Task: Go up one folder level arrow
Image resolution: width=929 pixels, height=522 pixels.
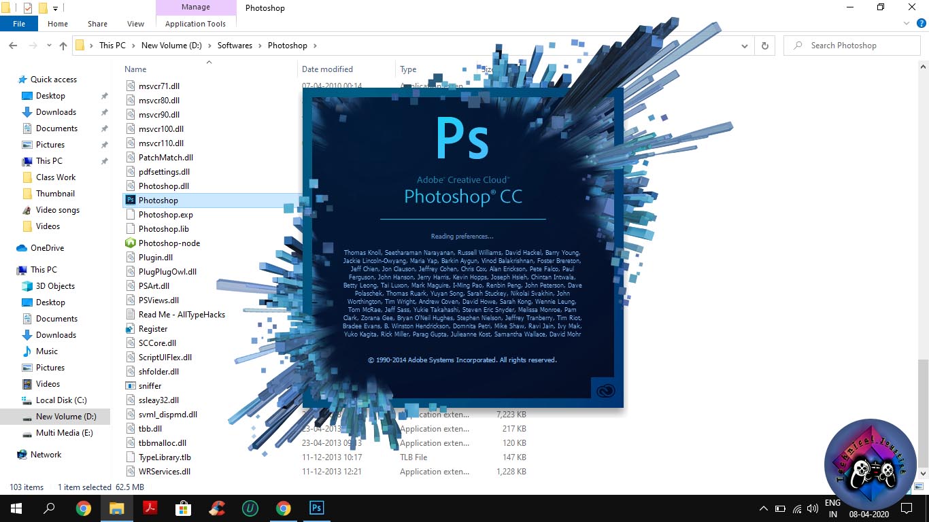Action: (63, 46)
